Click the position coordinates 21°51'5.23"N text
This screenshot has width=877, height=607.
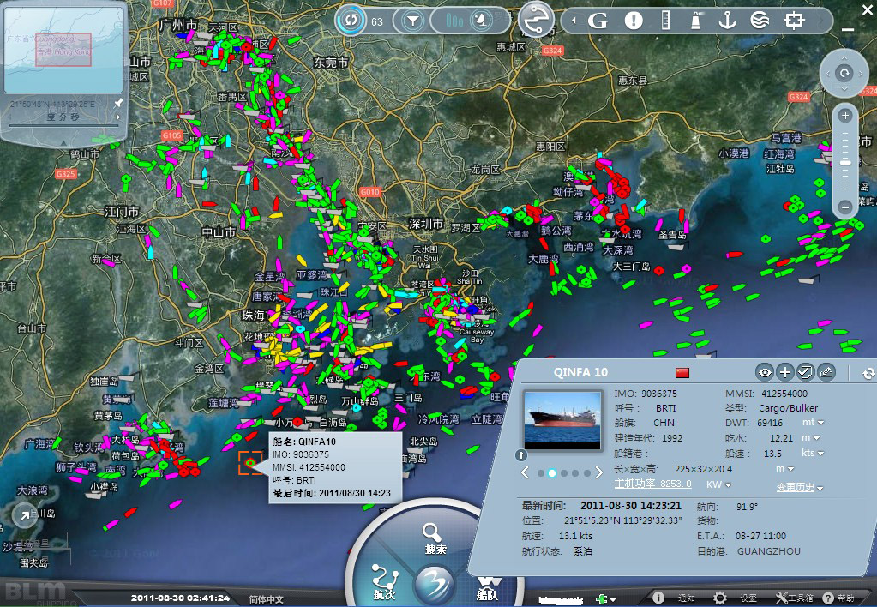click(622, 521)
